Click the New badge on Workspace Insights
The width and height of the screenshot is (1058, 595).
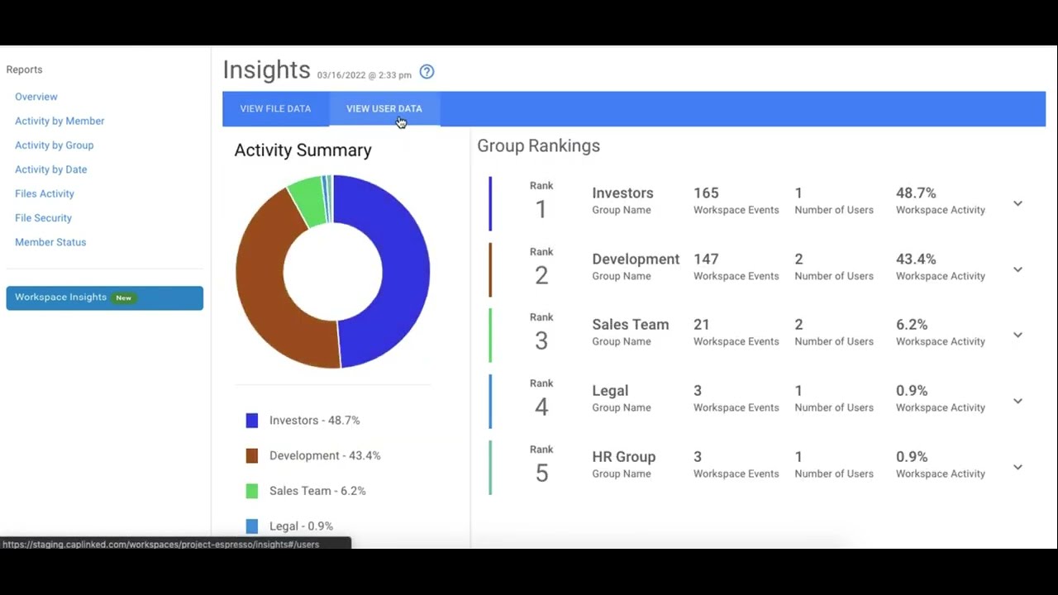pos(123,297)
